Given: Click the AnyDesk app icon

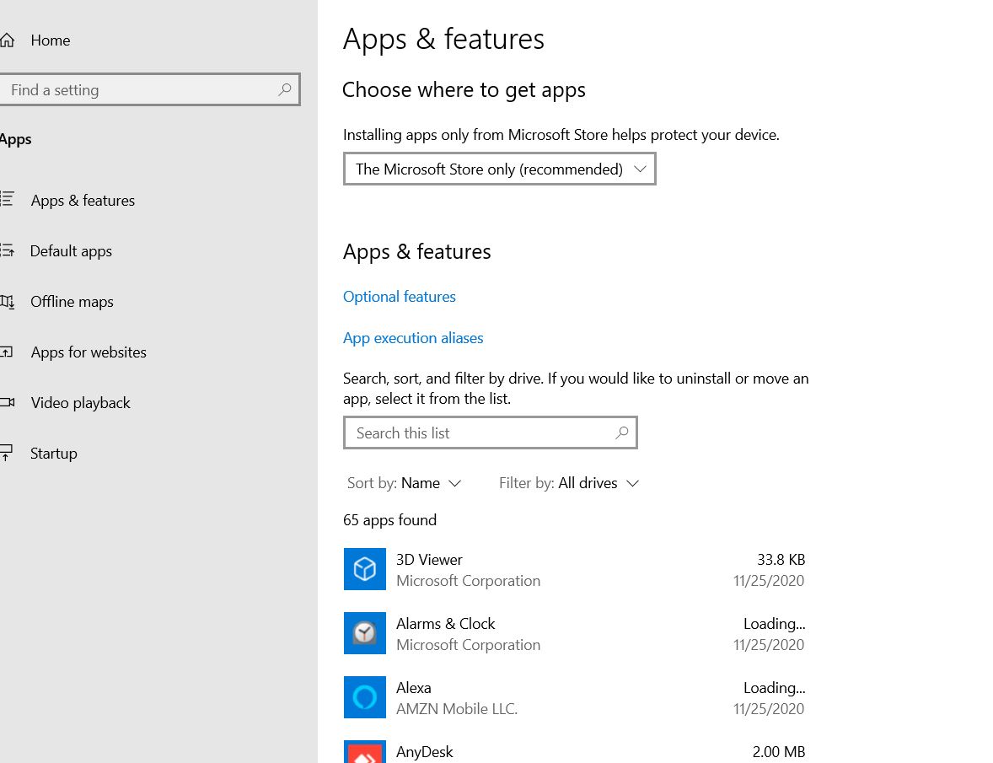Looking at the screenshot, I should [x=365, y=751].
